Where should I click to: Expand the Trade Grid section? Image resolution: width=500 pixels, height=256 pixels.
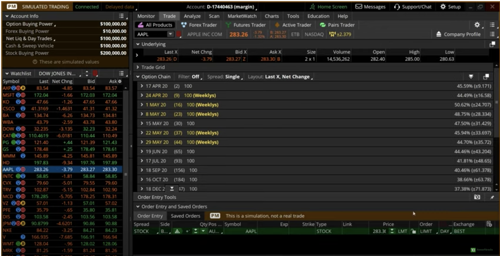(138, 67)
